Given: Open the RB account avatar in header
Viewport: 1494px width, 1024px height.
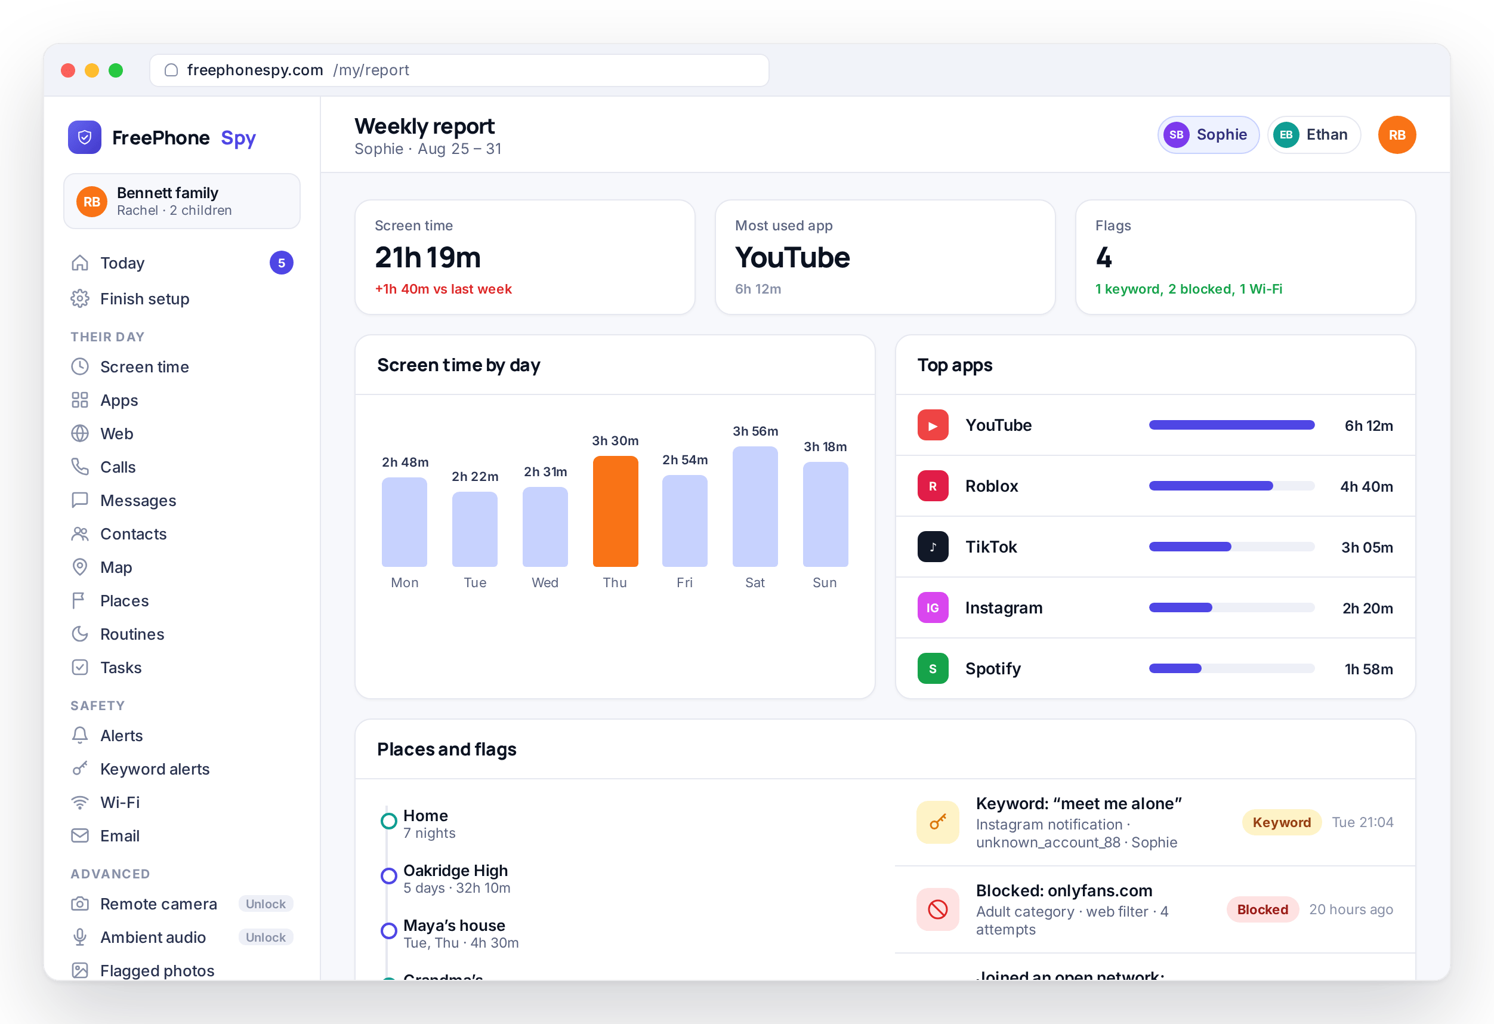Looking at the screenshot, I should tap(1397, 135).
